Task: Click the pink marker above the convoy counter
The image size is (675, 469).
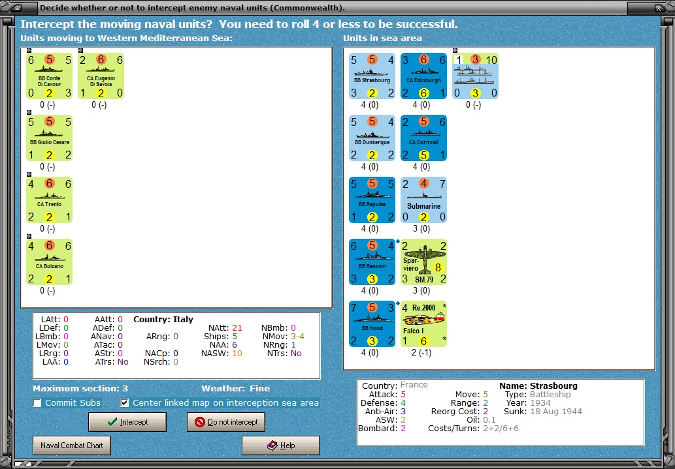Action: (455, 50)
